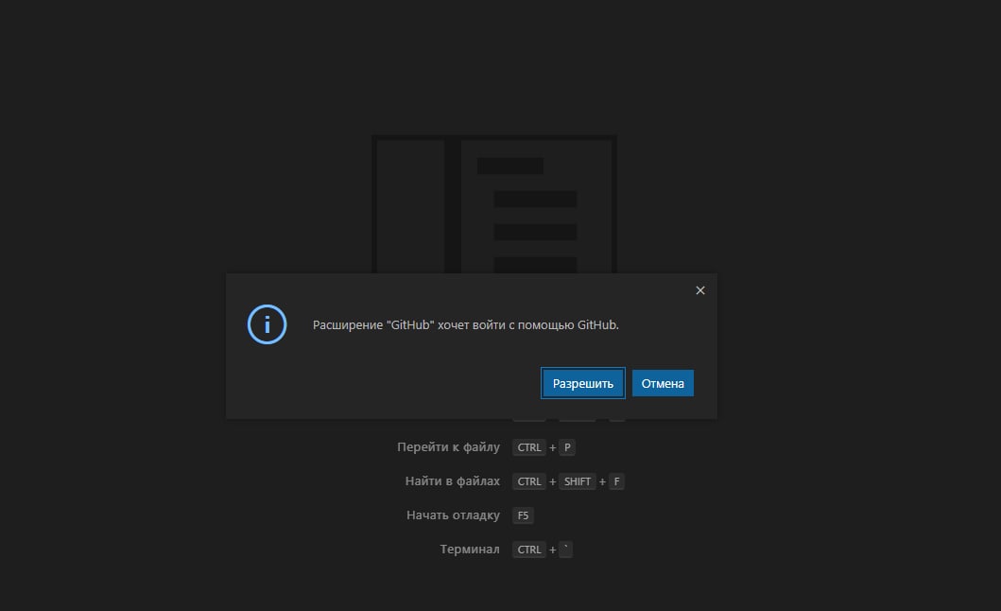Click the F5 key hint
Viewport: 1001px width, 611px height.
523,515
